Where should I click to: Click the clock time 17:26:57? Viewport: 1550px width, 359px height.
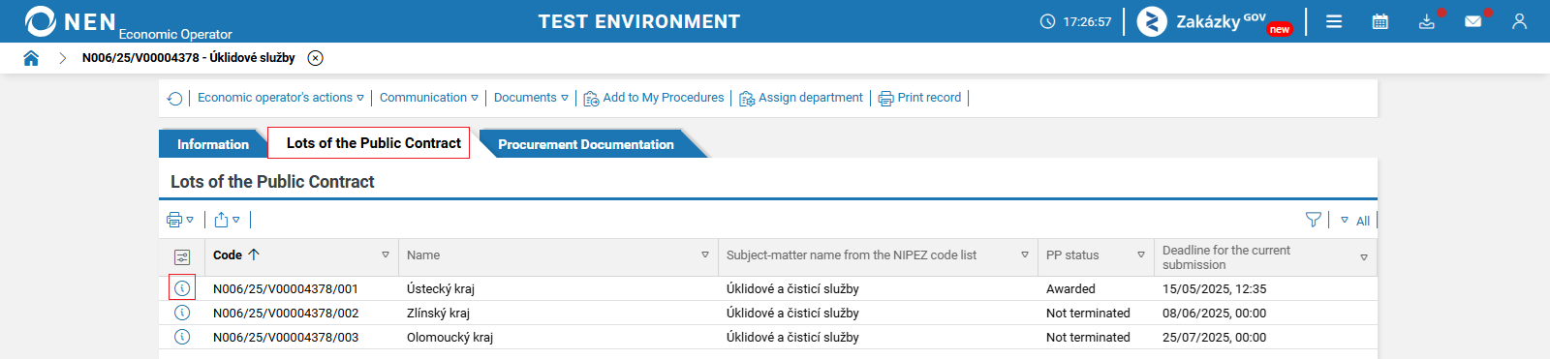(x=1087, y=21)
